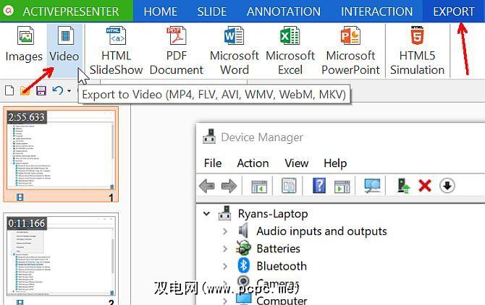Open Device Manager View menu
The image size is (485, 305).
coord(296,163)
